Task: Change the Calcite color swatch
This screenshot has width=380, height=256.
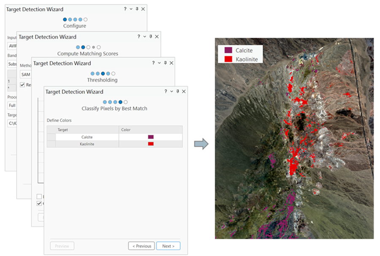Action: pyautogui.click(x=151, y=137)
